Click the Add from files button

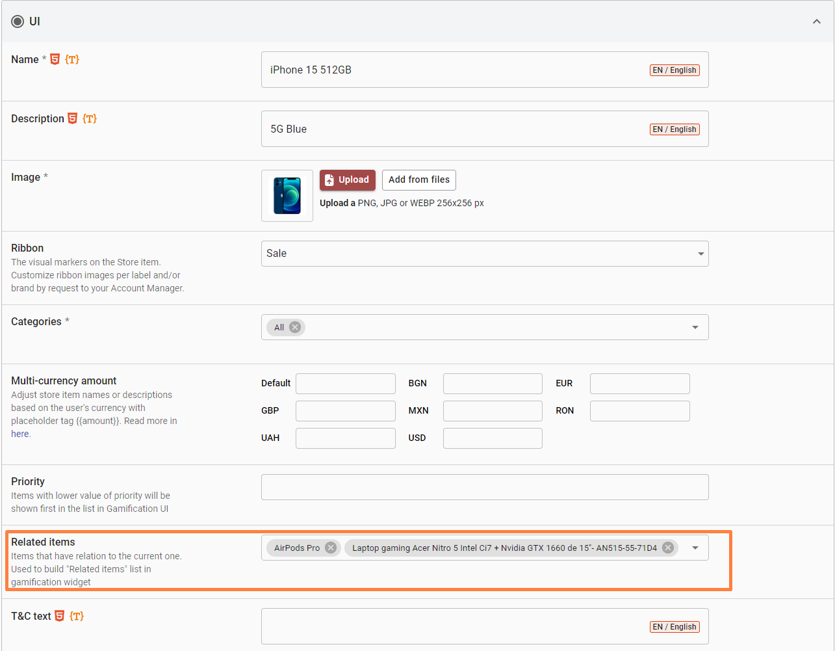tap(419, 180)
